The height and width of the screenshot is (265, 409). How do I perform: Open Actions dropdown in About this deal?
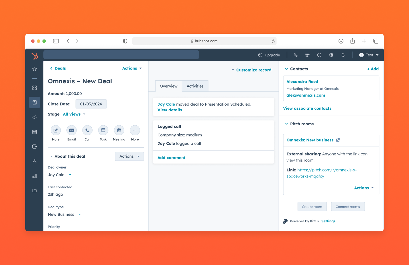pyautogui.click(x=129, y=156)
